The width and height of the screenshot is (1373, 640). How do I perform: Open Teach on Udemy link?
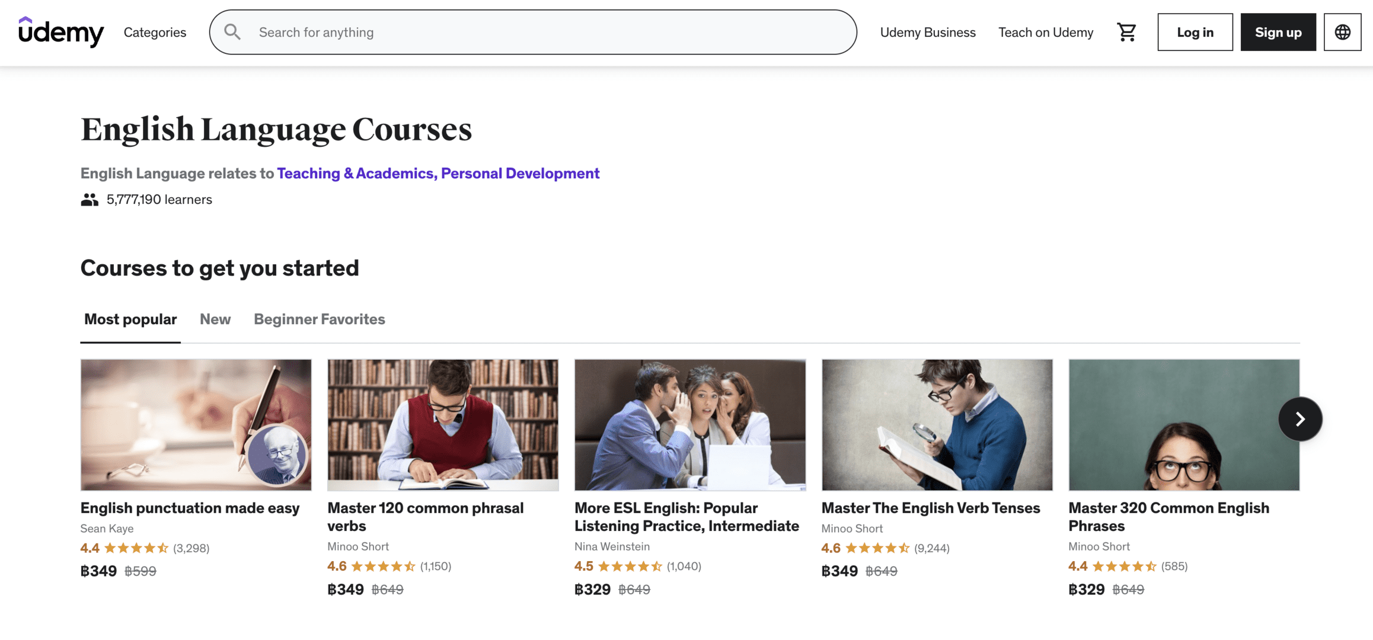click(1046, 33)
